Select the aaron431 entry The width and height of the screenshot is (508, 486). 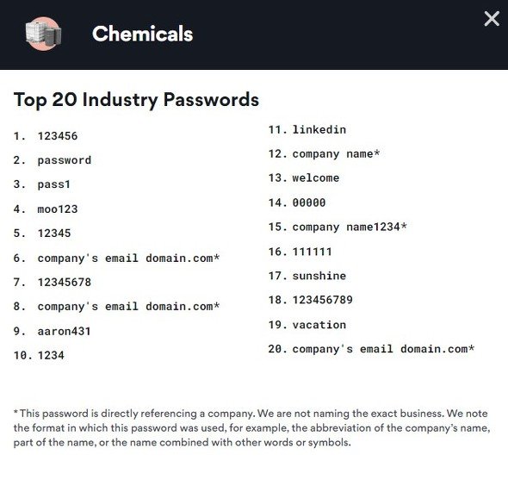pos(65,331)
